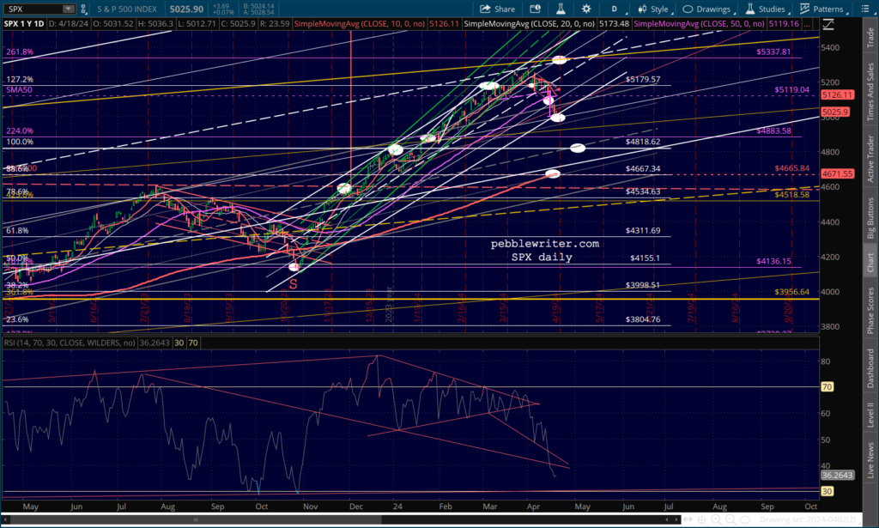879x528 pixels.
Task: Click the pan chart arrows icon
Action: pyautogui.click(x=688, y=519)
